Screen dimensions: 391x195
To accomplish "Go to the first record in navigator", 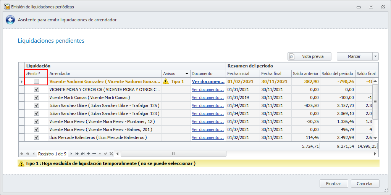I will click(x=22, y=154).
